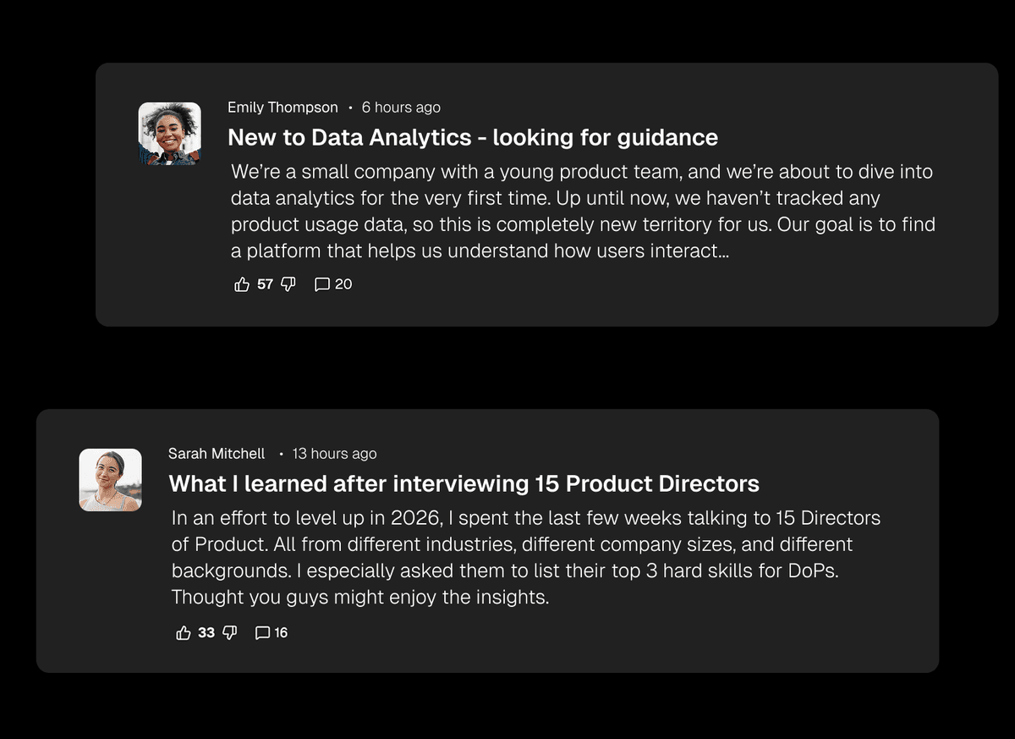View Sarah Mitchell's profile picture
This screenshot has width=1015, height=739.
click(111, 480)
